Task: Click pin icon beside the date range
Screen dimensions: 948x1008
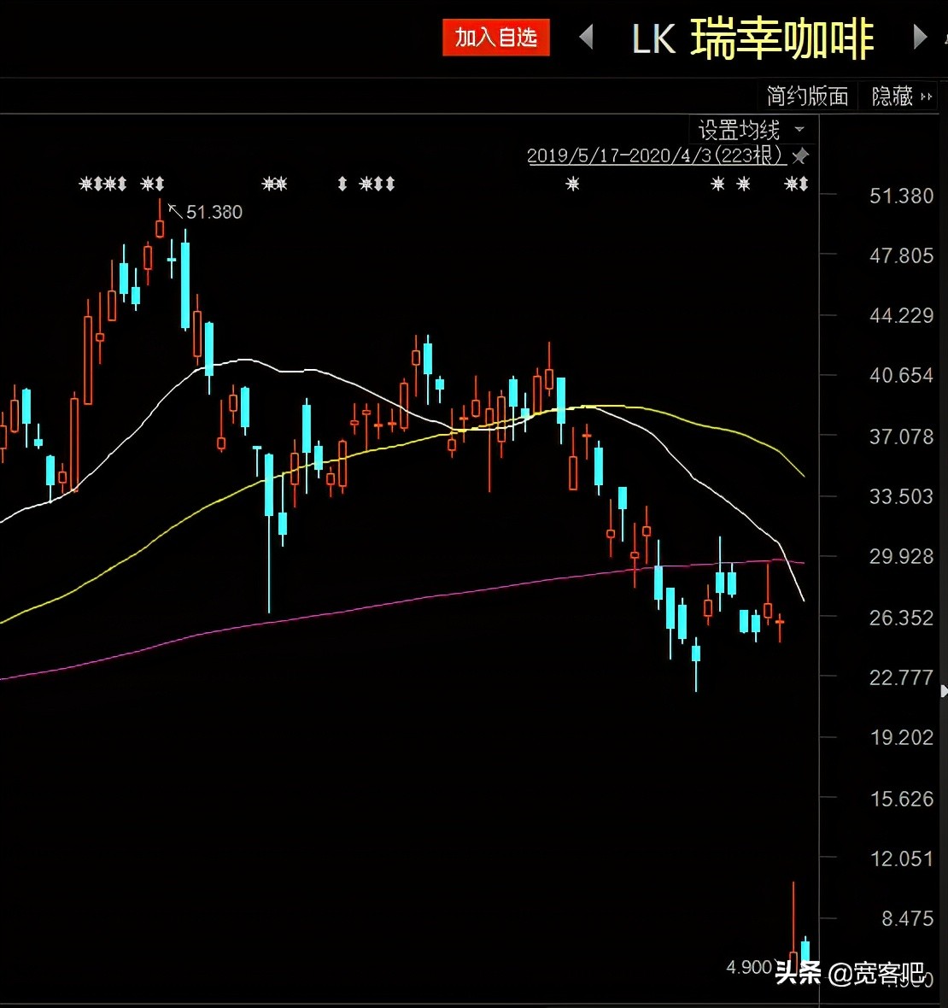Action: point(800,156)
